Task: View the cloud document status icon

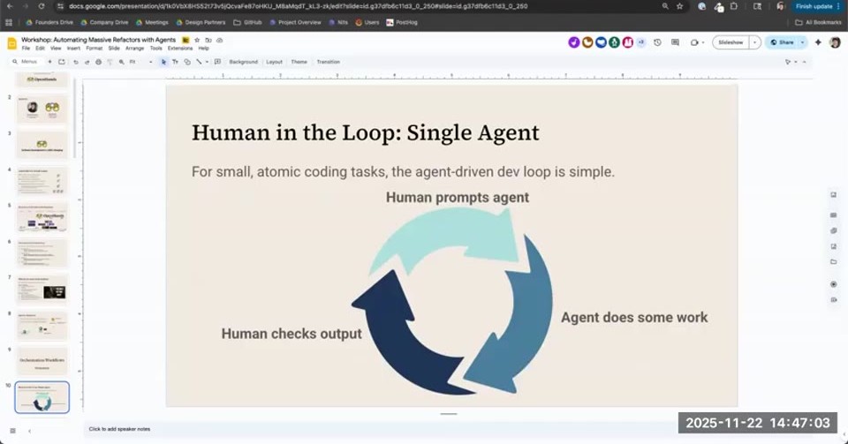Action: point(220,40)
